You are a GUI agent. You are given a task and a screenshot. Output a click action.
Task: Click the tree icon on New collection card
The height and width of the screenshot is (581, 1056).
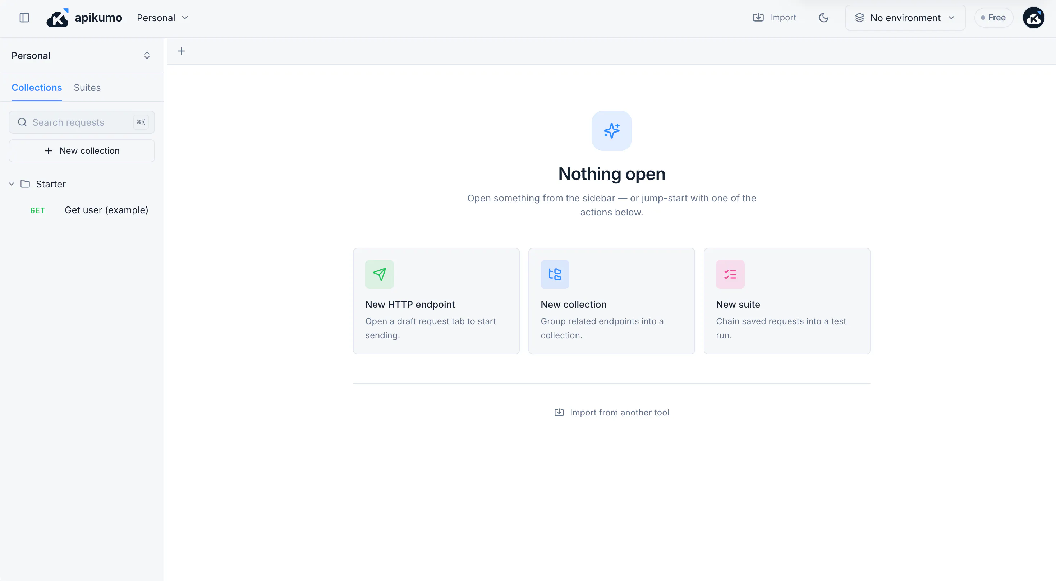point(555,274)
